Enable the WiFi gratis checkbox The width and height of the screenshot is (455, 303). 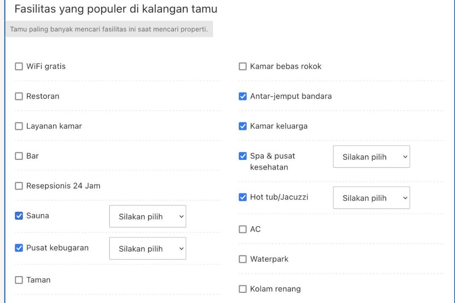pos(19,66)
